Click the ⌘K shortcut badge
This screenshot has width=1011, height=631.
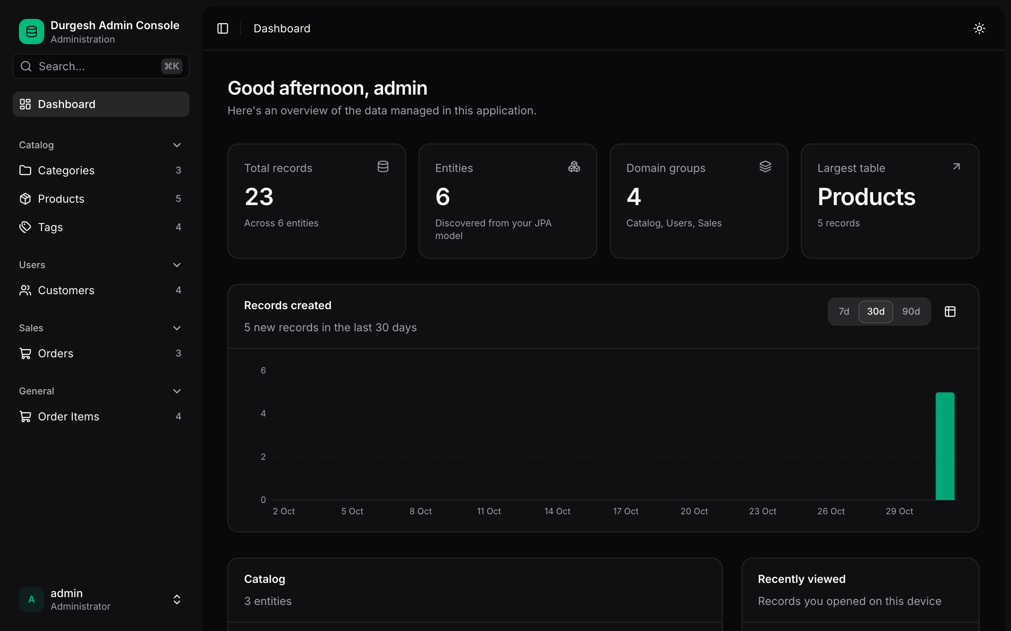[172, 66]
